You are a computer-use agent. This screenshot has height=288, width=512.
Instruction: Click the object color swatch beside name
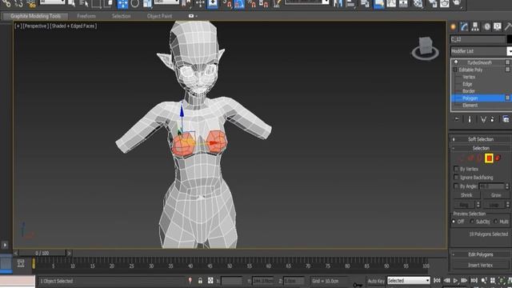[x=509, y=39]
